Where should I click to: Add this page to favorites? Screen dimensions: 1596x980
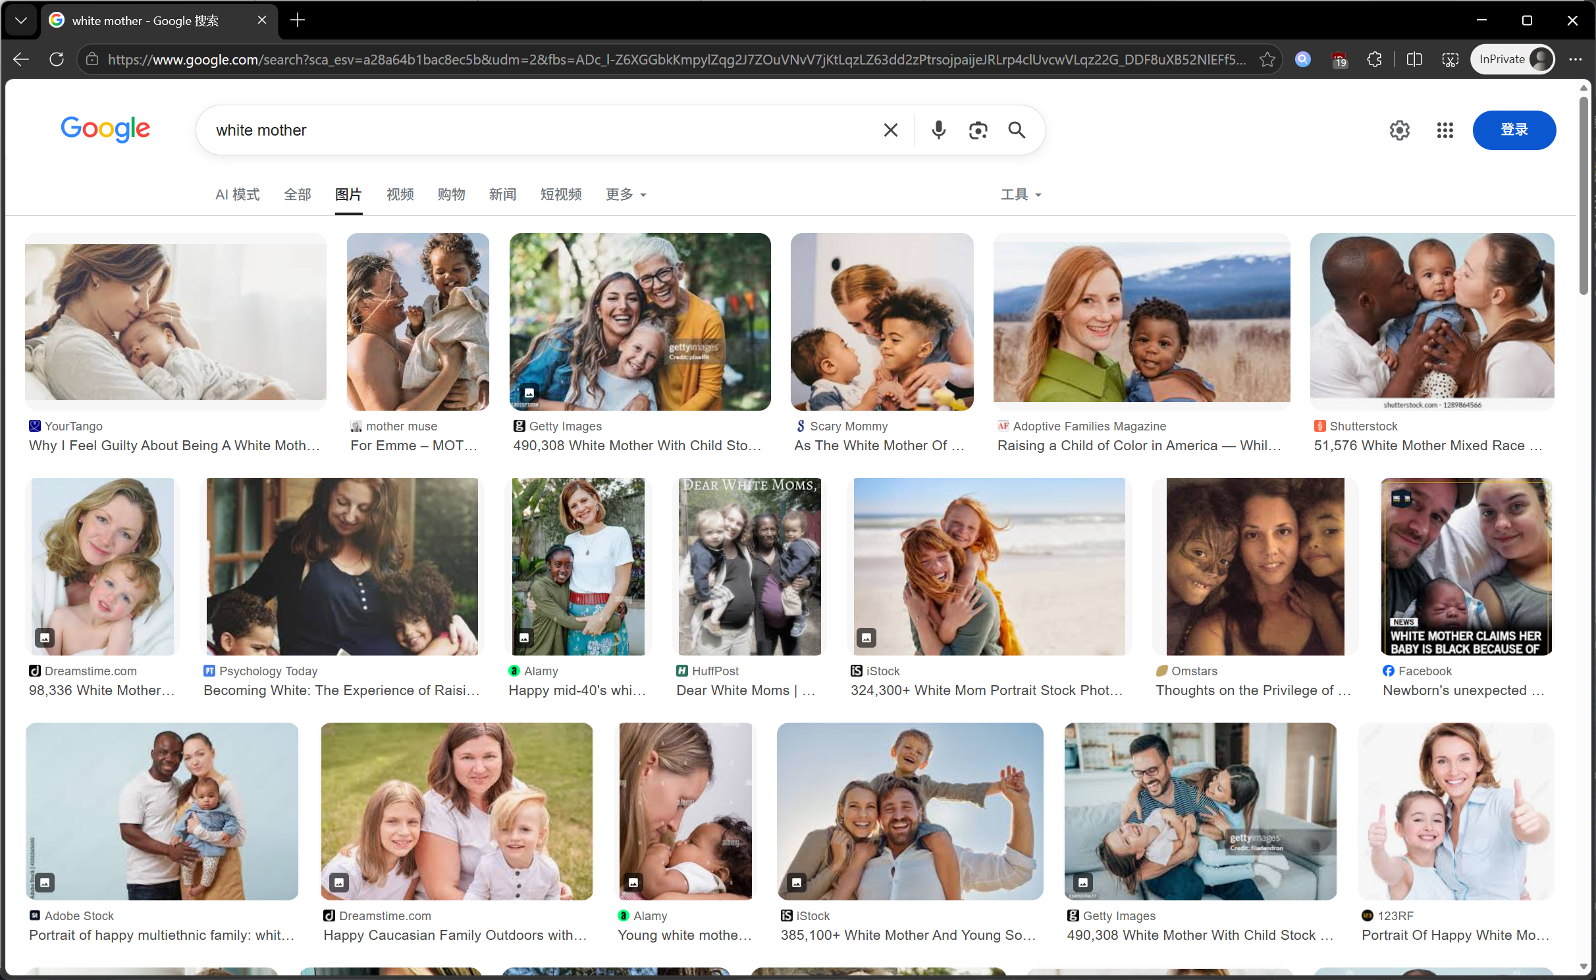(1267, 59)
